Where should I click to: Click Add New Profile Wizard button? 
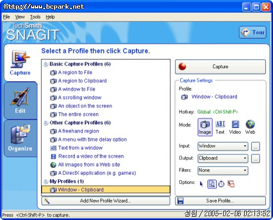coord(106,201)
